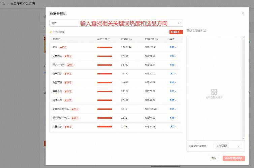Click the down arrow of the selected-keywords scrollbar

point(243,138)
